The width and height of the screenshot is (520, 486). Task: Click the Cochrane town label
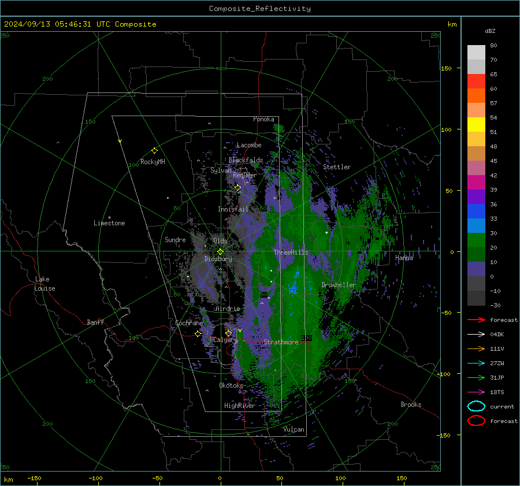click(x=189, y=323)
